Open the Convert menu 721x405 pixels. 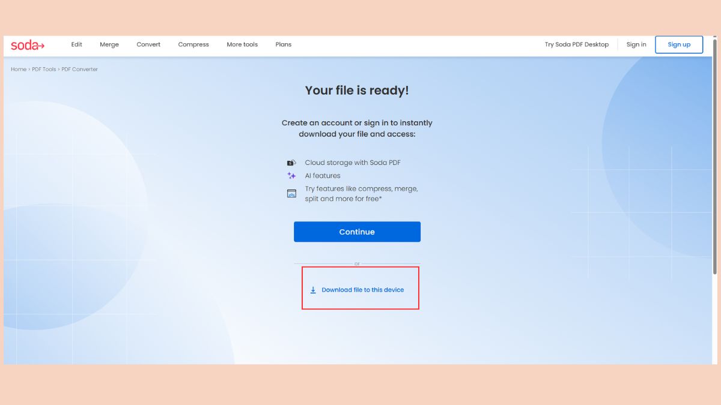click(148, 44)
